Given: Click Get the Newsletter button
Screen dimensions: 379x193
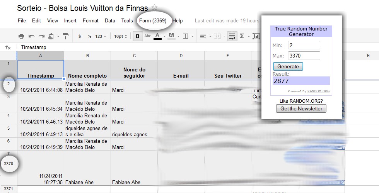Looking at the screenshot, I should [x=301, y=108].
